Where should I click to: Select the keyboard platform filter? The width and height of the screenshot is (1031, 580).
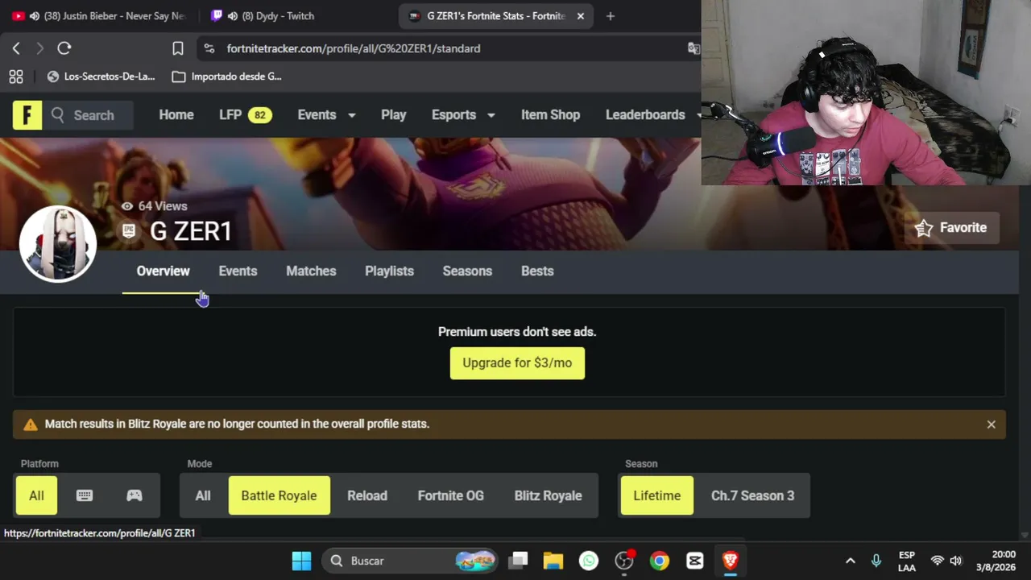85,495
